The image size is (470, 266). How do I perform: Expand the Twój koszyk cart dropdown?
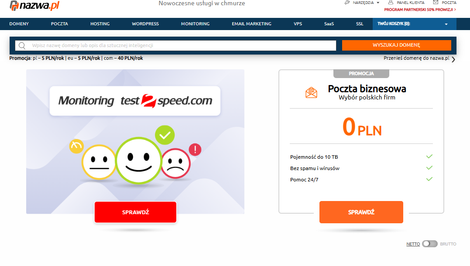click(x=446, y=24)
